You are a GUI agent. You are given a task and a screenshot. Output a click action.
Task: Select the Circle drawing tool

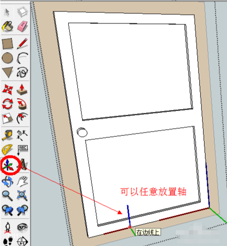pyautogui.click(x=7, y=58)
